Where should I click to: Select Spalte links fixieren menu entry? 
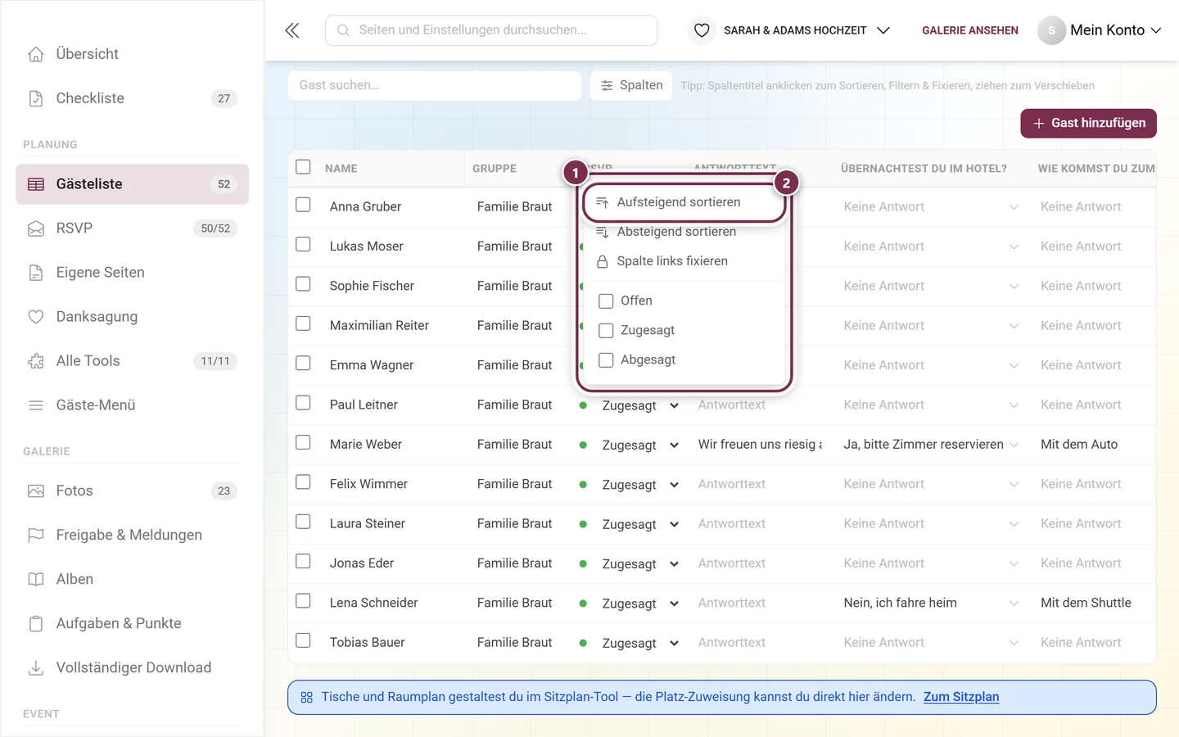pyautogui.click(x=684, y=261)
